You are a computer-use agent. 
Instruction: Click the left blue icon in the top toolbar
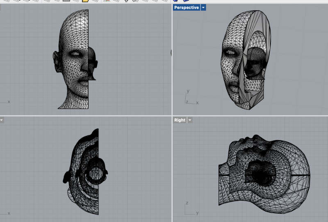point(175,1)
